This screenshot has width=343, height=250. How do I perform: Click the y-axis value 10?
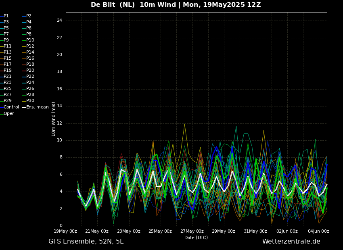pyautogui.click(x=59, y=140)
